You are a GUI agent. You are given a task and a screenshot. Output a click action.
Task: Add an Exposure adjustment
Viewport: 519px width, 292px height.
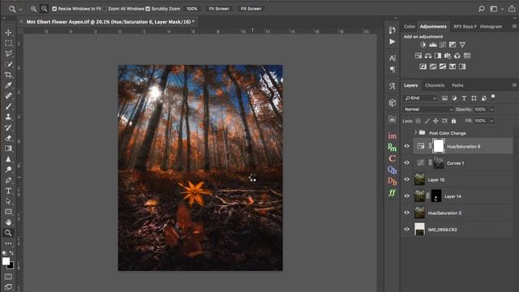(453, 45)
